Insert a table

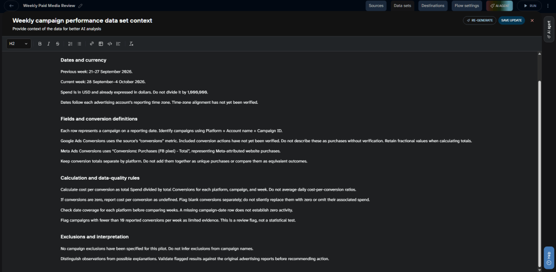(100, 43)
